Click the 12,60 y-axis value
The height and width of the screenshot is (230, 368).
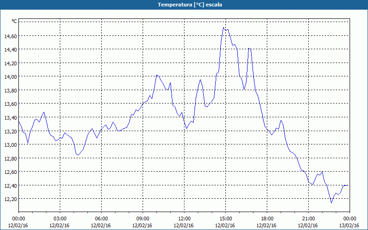pyautogui.click(x=11, y=172)
